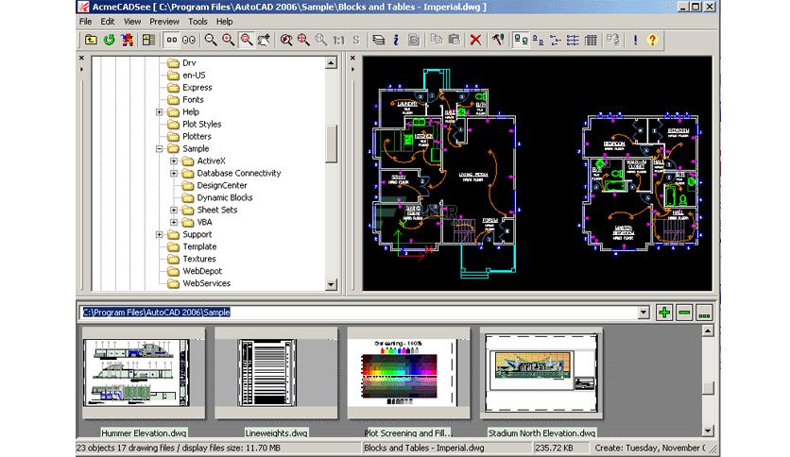The height and width of the screenshot is (457, 790).
Task: Click the Zoom Previous magnifier icon
Action: point(286,40)
